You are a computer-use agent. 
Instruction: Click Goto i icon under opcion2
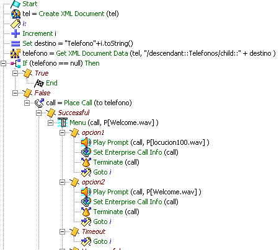(86, 222)
